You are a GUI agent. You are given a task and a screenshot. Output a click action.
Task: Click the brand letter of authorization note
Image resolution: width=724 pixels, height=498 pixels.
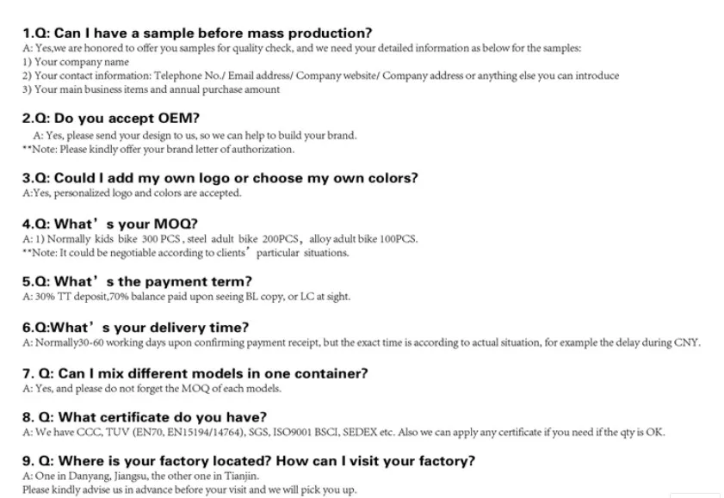(x=158, y=149)
